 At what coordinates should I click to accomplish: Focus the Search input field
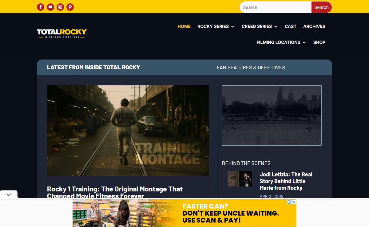point(276,7)
